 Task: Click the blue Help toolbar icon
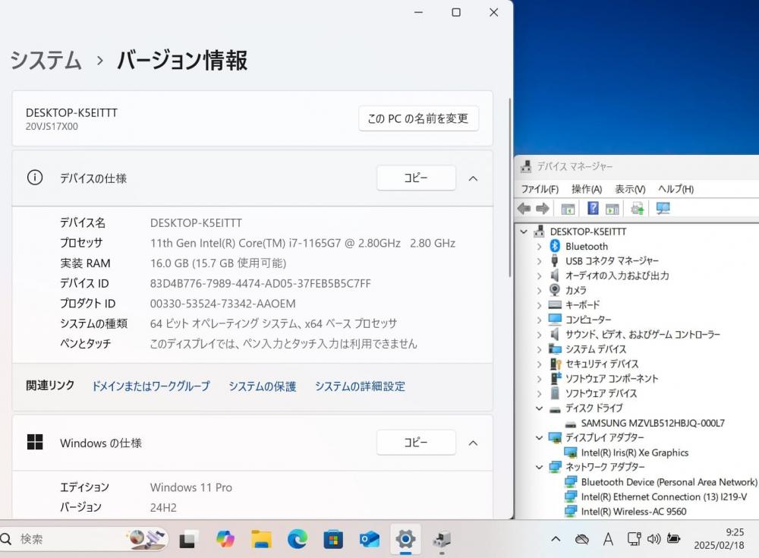point(593,208)
